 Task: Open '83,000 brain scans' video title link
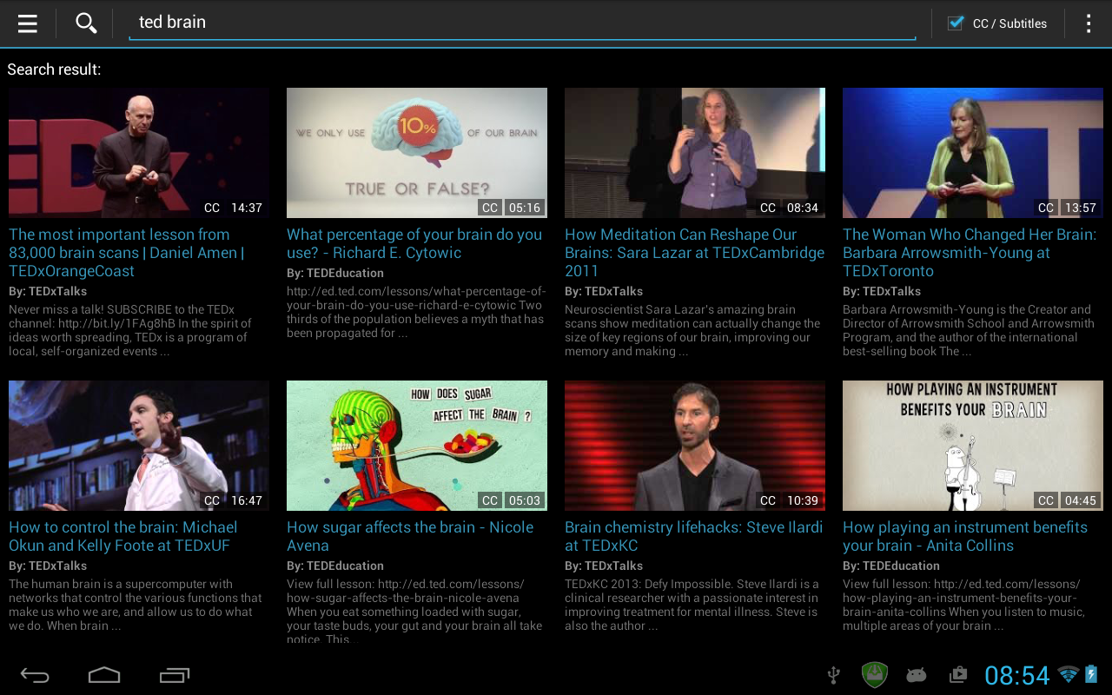pyautogui.click(x=127, y=253)
